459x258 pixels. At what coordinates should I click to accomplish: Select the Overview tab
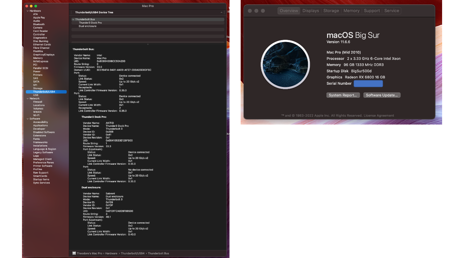tap(289, 11)
